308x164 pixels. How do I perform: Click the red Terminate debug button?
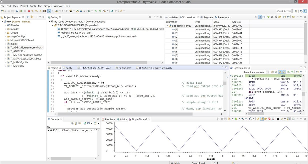[29, 11]
